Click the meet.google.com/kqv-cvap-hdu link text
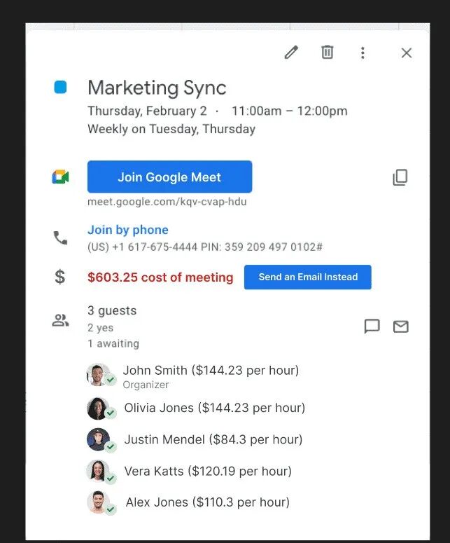 (167, 202)
